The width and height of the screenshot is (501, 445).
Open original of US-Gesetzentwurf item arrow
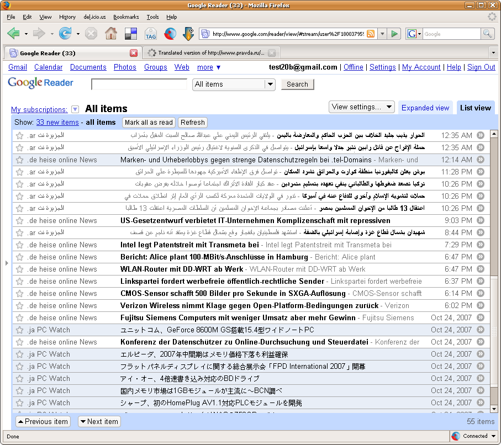[x=481, y=220]
